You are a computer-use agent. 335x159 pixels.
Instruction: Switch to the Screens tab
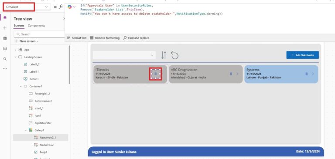point(19,26)
